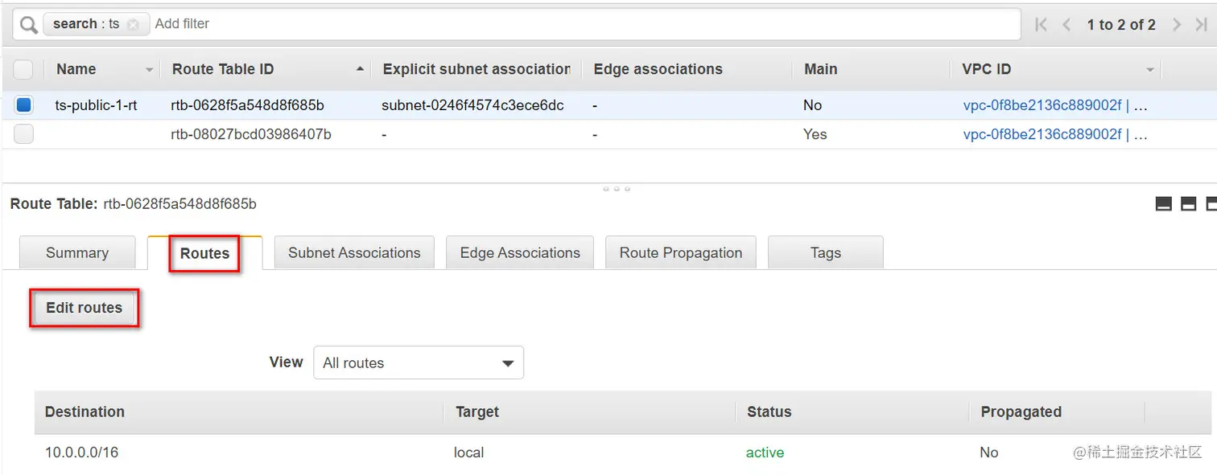This screenshot has width=1217, height=475.
Task: Set details pane to medium size icon
Action: [x=1188, y=204]
